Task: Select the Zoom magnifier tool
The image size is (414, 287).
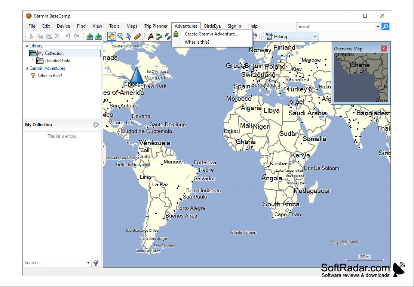Action: 120,36
